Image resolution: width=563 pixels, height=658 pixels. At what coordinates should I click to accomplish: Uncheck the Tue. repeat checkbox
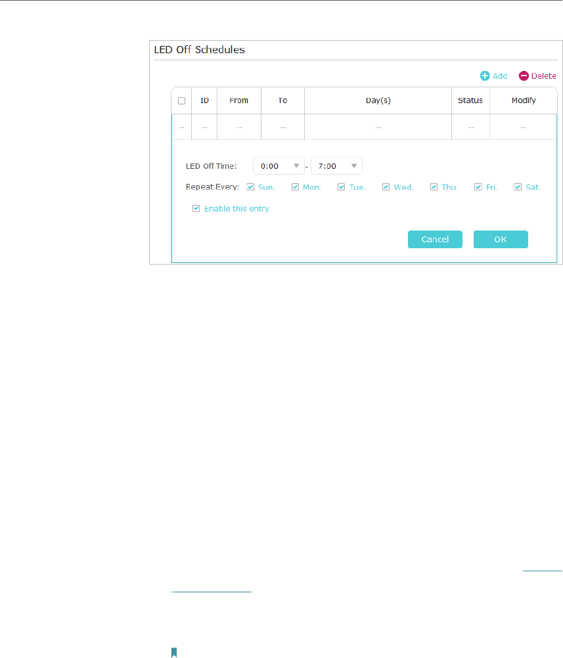coord(342,187)
